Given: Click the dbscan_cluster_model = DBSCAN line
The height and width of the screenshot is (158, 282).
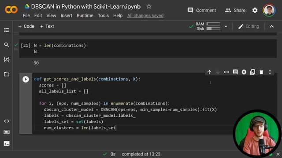Looking at the screenshot, I should [x=130, y=110].
